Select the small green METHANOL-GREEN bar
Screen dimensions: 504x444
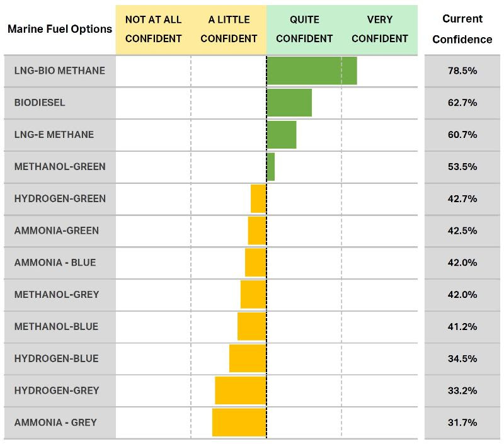(271, 167)
